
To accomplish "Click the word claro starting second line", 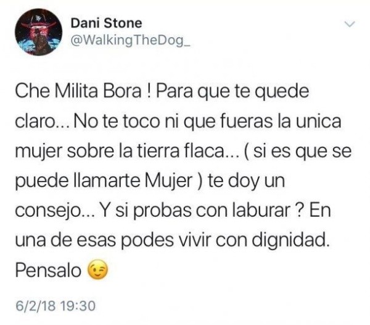I will pyautogui.click(x=35, y=121).
